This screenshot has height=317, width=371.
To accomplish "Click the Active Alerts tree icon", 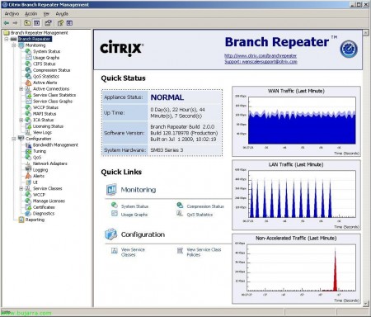I will point(28,83).
